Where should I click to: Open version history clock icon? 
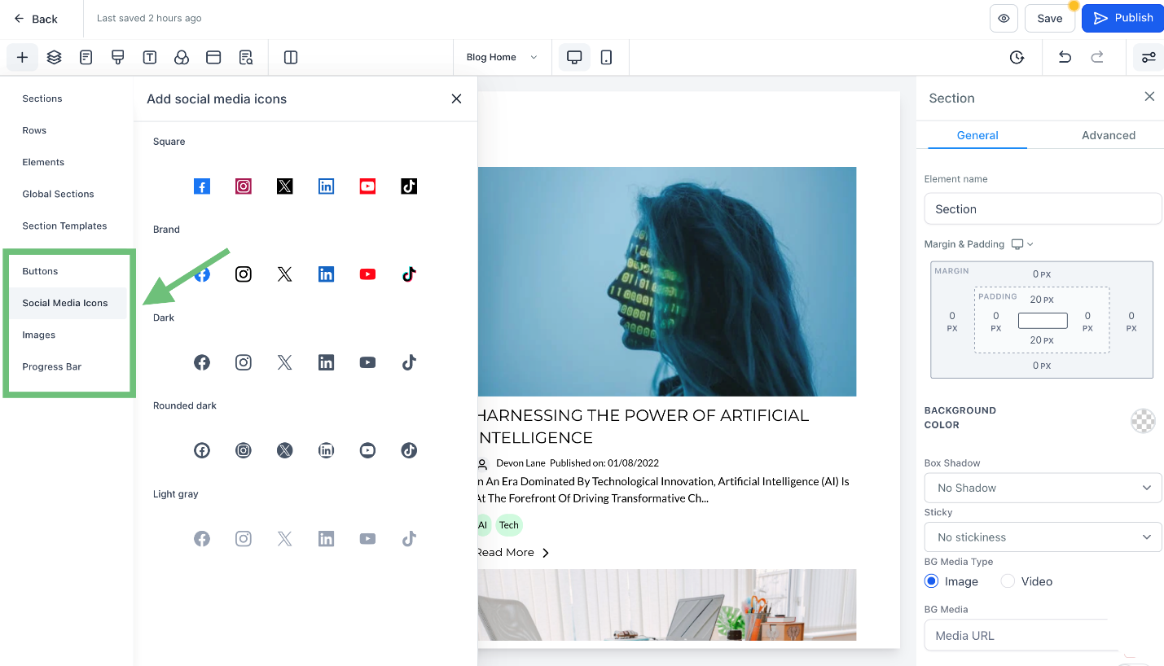coord(1017,57)
